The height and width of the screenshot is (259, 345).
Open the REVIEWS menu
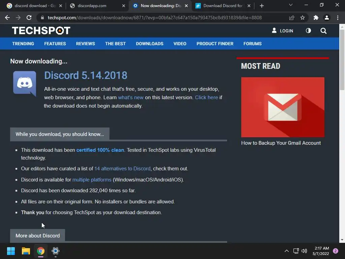[x=85, y=44]
